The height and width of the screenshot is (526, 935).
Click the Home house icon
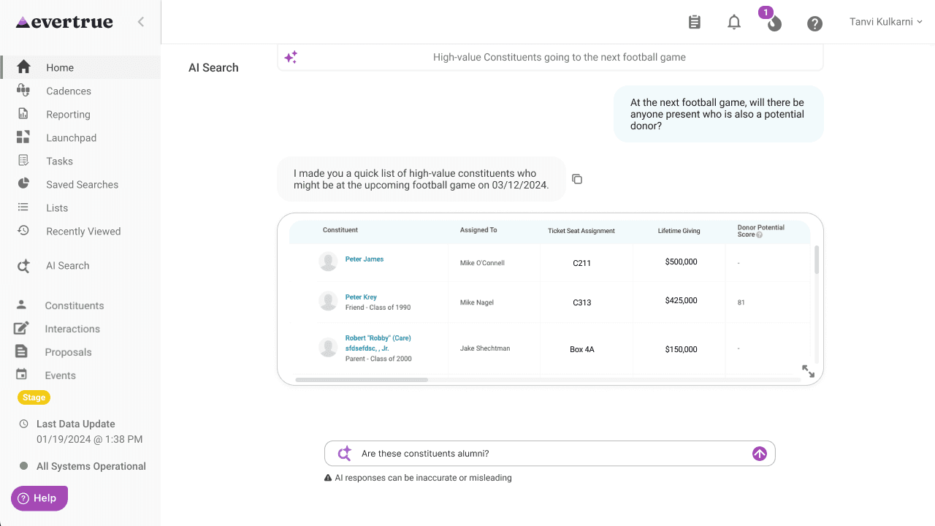pos(23,67)
